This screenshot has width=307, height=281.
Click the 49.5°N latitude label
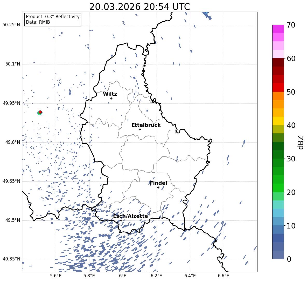click(x=12, y=220)
